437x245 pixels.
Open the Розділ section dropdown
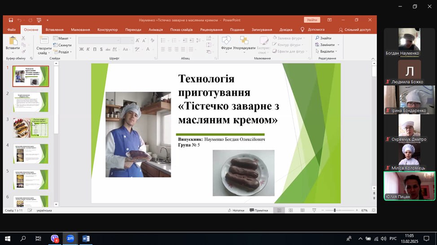click(x=63, y=52)
